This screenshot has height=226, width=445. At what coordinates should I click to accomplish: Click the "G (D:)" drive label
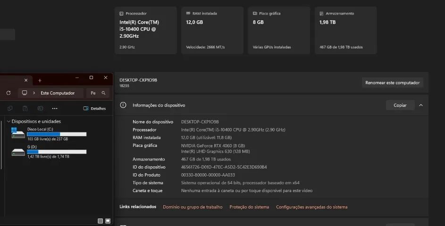(x=32, y=147)
